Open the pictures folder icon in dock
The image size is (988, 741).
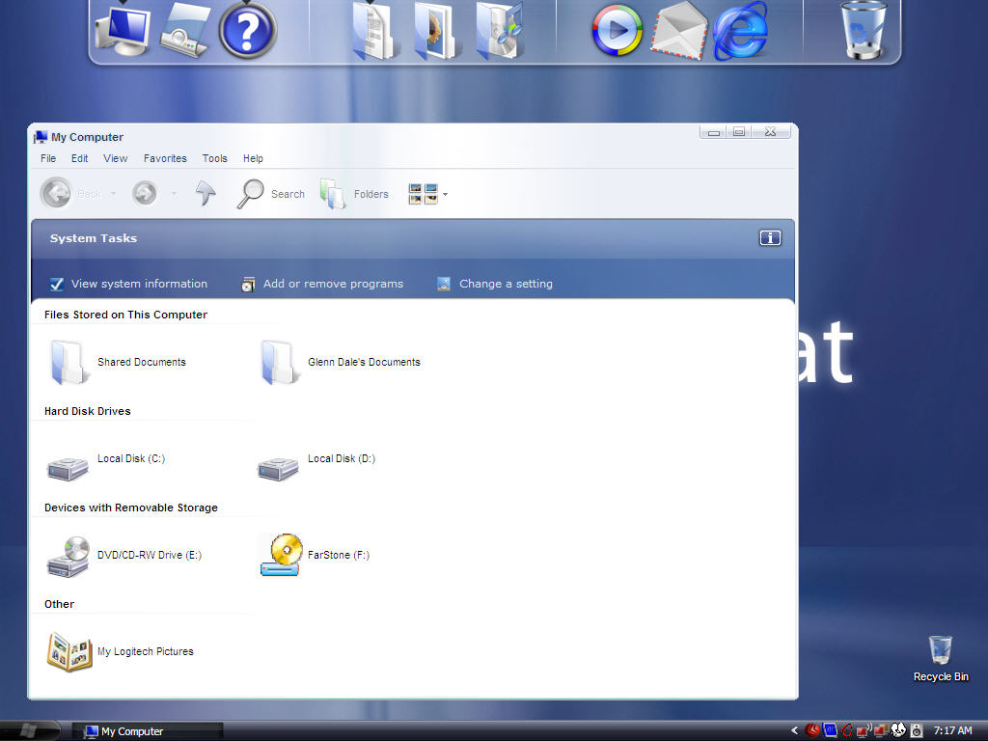(x=436, y=32)
